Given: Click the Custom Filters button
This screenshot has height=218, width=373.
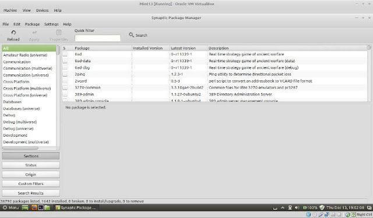Looking at the screenshot, I should [31, 184].
